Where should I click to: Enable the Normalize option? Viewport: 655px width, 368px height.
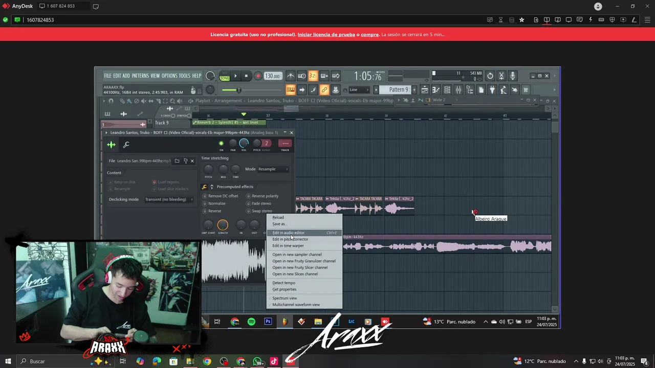[x=214, y=203]
